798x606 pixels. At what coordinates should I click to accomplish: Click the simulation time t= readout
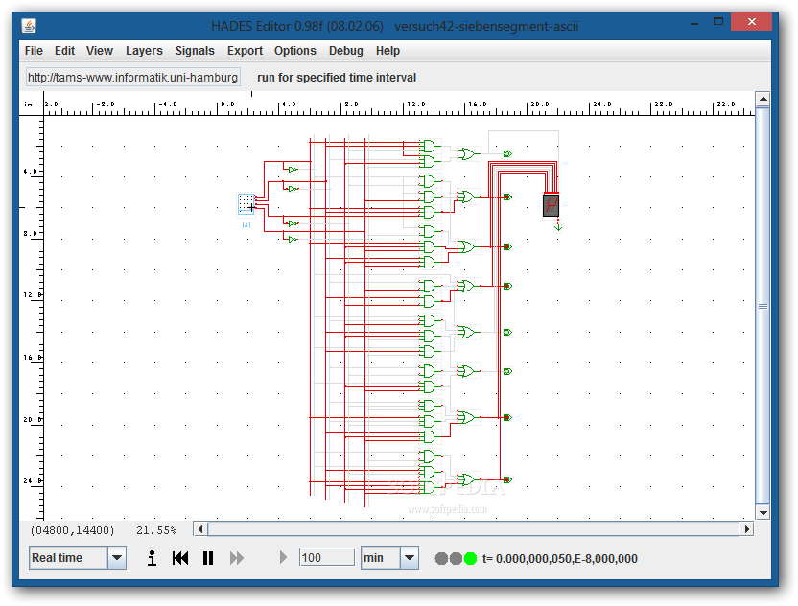point(560,559)
